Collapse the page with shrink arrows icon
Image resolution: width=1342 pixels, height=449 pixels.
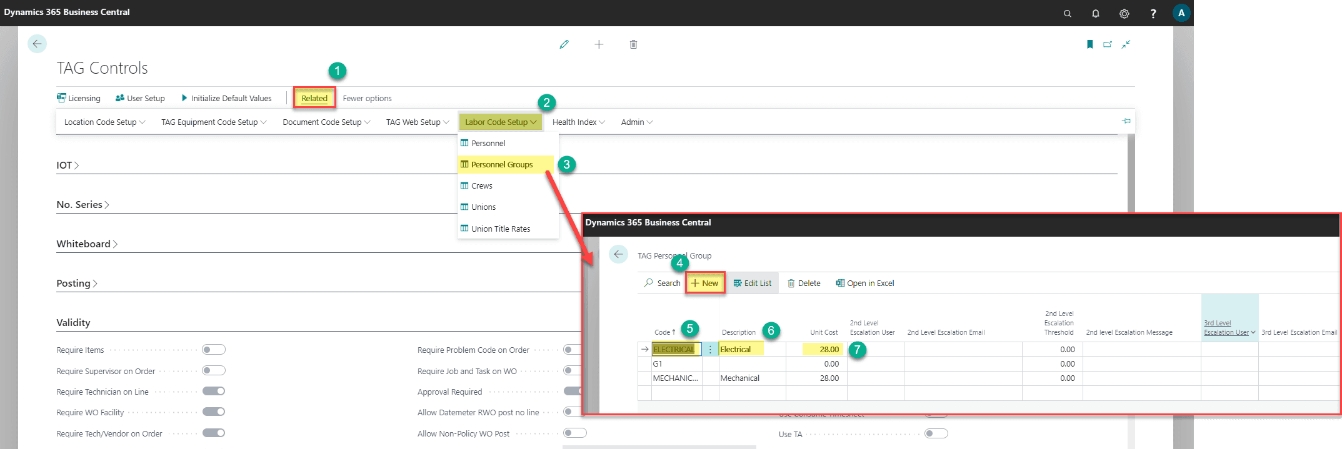1126,44
